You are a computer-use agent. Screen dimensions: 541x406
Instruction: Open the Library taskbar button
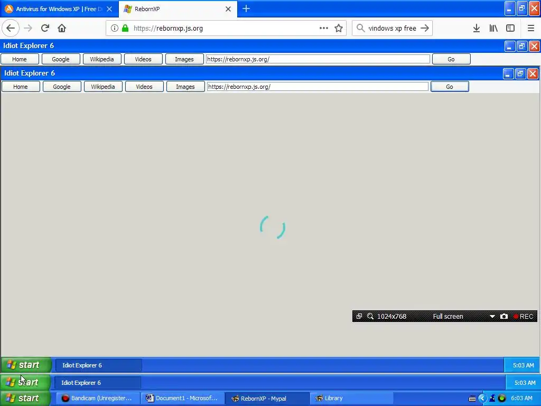(351, 399)
